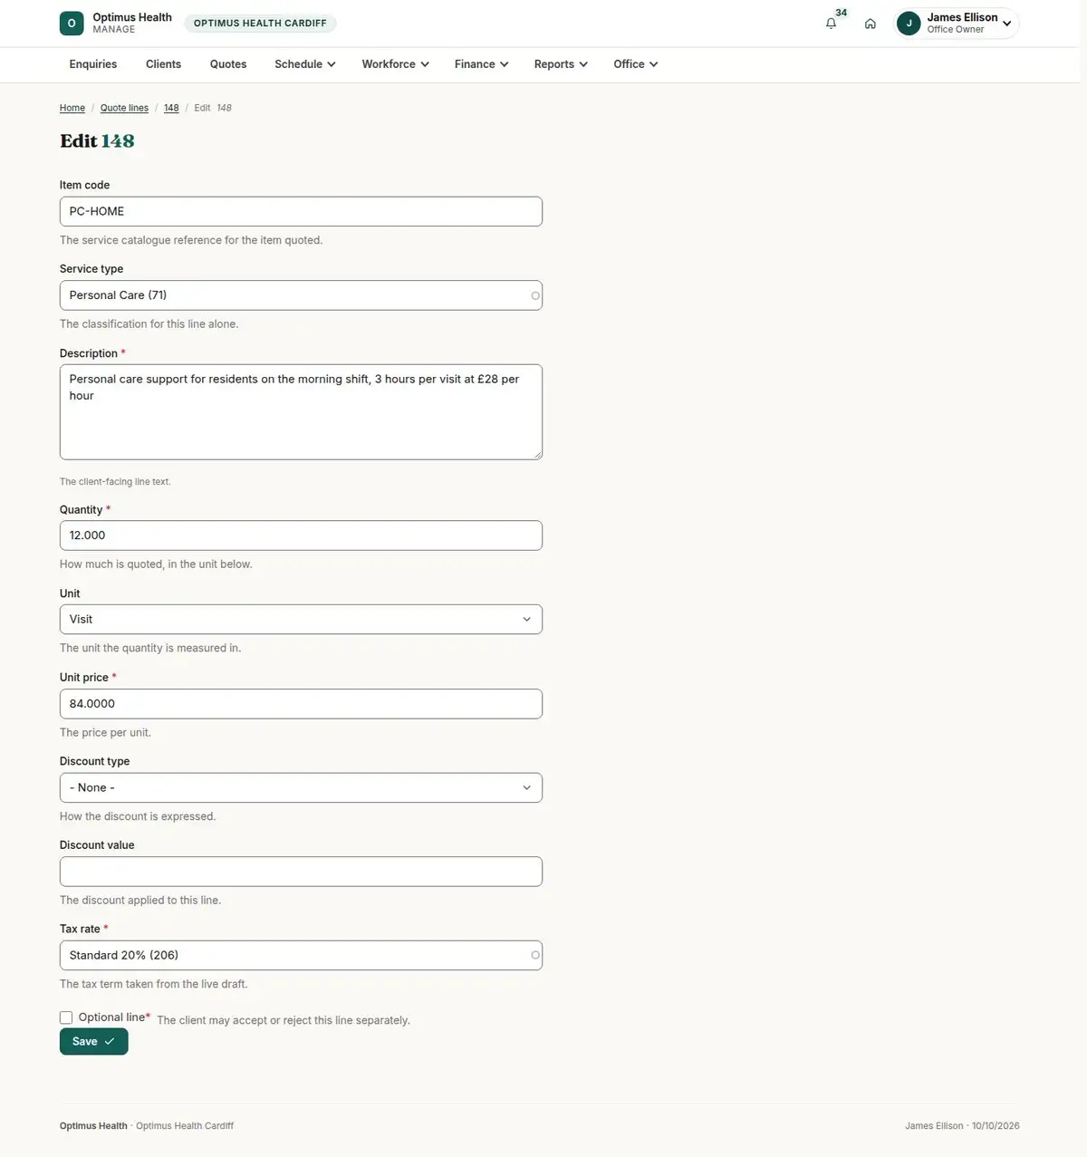The width and height of the screenshot is (1087, 1157).
Task: Click the Save button
Action: [94, 1042]
